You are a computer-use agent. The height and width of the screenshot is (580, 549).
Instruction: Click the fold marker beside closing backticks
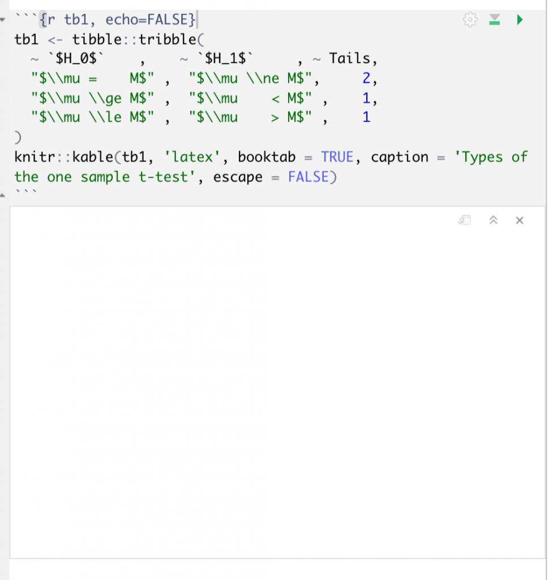pos(4,195)
